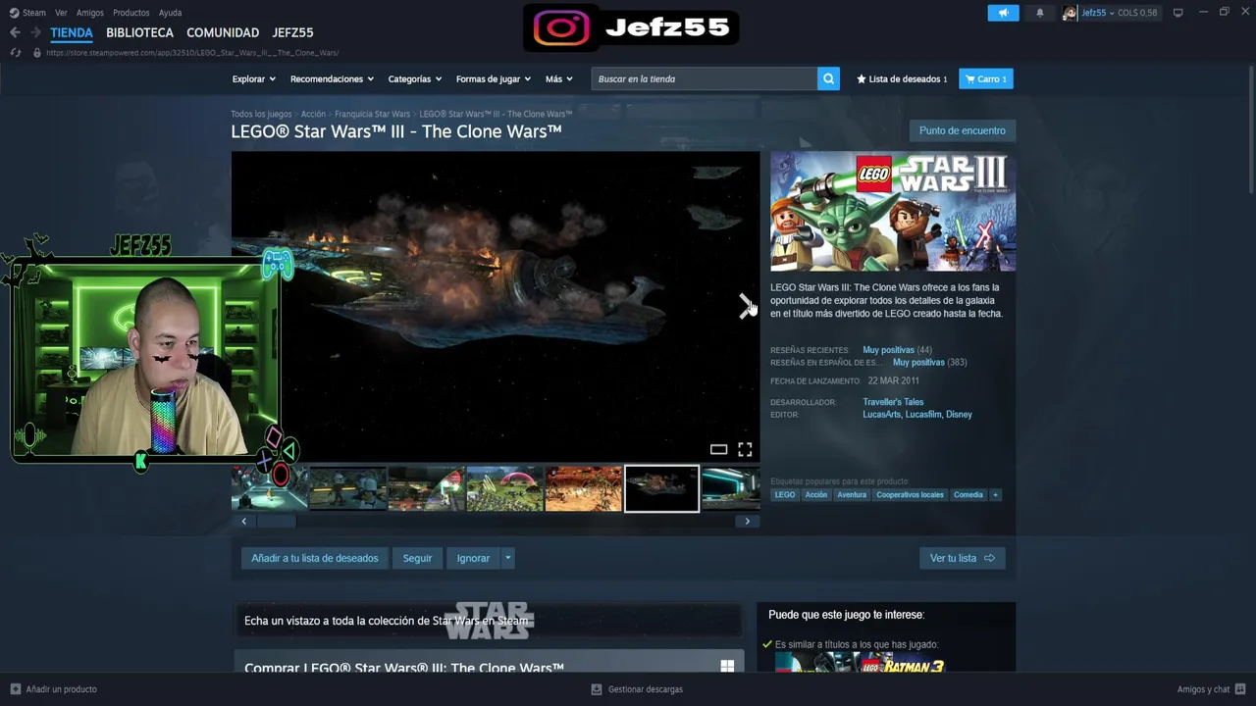
Task: Reload the store page
Action: [15, 52]
